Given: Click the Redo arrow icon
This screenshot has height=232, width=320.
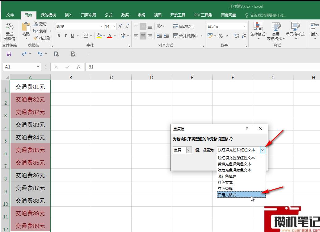Looking at the screenshot, I should (24, 54).
